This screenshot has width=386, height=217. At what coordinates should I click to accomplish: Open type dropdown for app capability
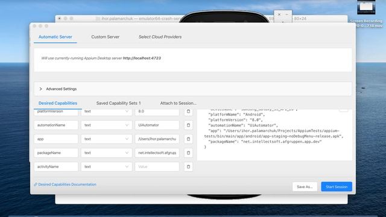(106, 139)
